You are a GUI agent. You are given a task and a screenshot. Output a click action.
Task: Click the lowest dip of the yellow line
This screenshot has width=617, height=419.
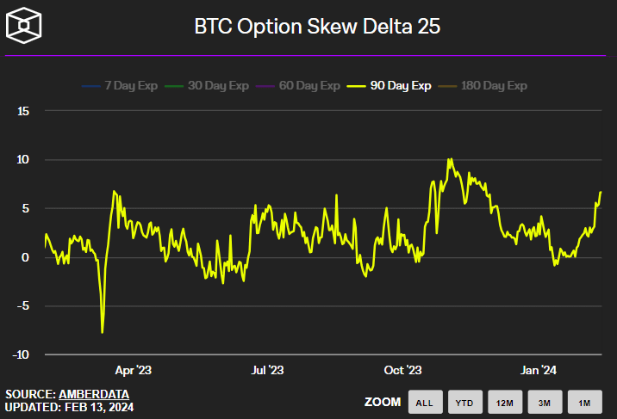(103, 331)
